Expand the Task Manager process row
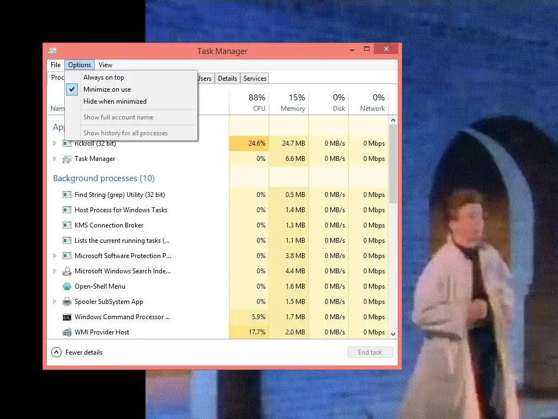 click(x=55, y=159)
